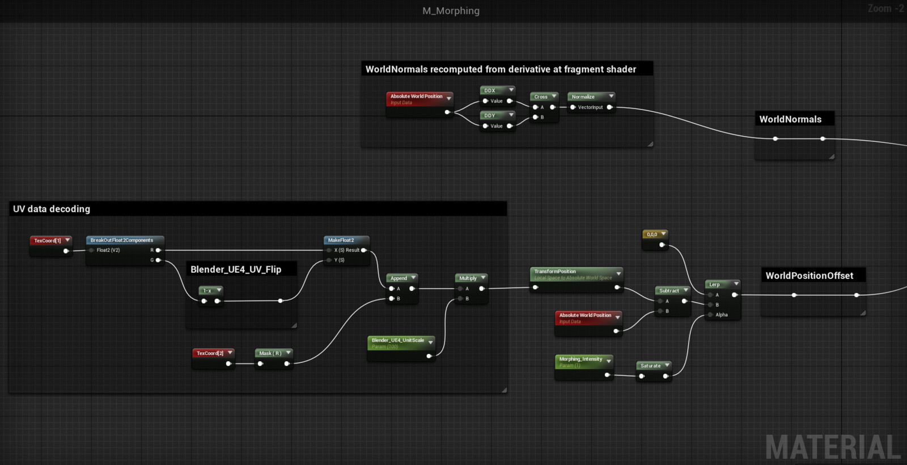This screenshot has width=907, height=465.
Task: Select the 'UV data decoding' comment title
Action: pos(52,209)
